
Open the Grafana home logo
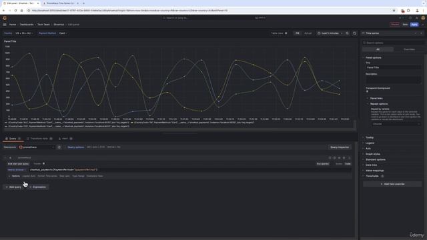5,18
